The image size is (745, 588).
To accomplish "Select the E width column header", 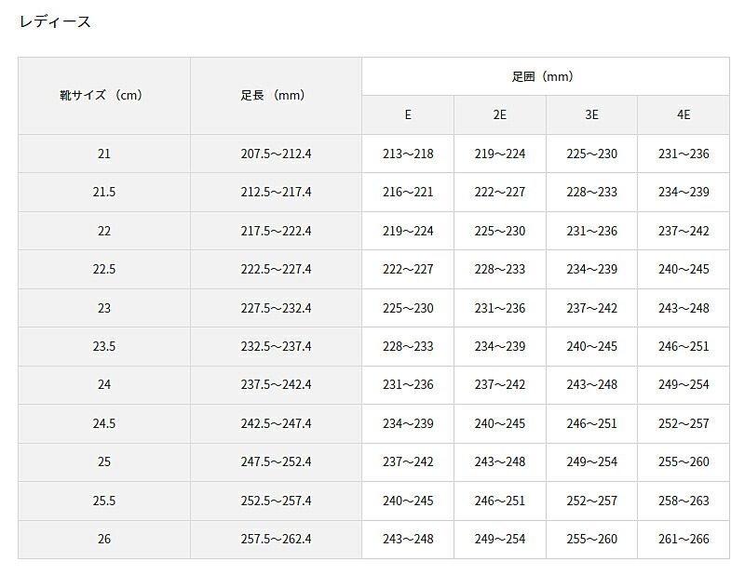I will point(408,114).
